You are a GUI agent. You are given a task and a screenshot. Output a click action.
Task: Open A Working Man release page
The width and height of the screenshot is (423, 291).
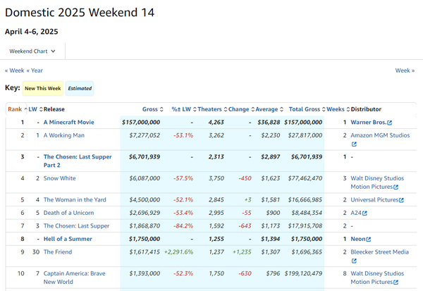(x=64, y=135)
